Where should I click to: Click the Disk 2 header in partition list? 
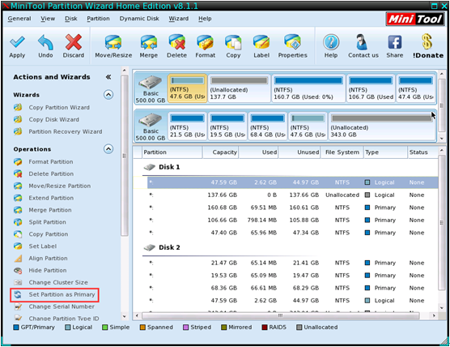[x=169, y=247]
